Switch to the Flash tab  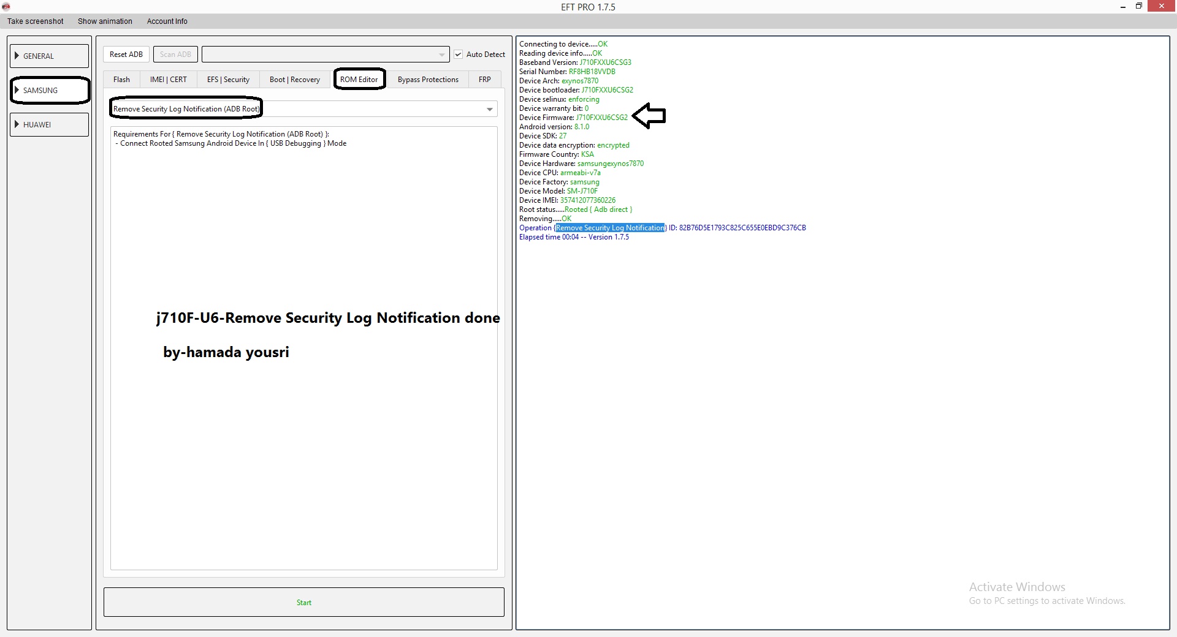pos(121,80)
